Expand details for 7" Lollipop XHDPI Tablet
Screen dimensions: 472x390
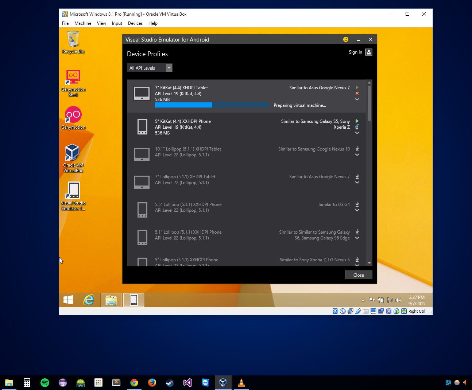[x=357, y=182]
